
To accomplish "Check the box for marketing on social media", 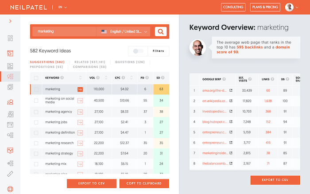I will [36, 101].
